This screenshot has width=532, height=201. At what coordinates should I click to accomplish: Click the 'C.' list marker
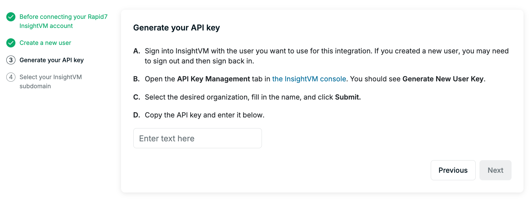tap(136, 97)
